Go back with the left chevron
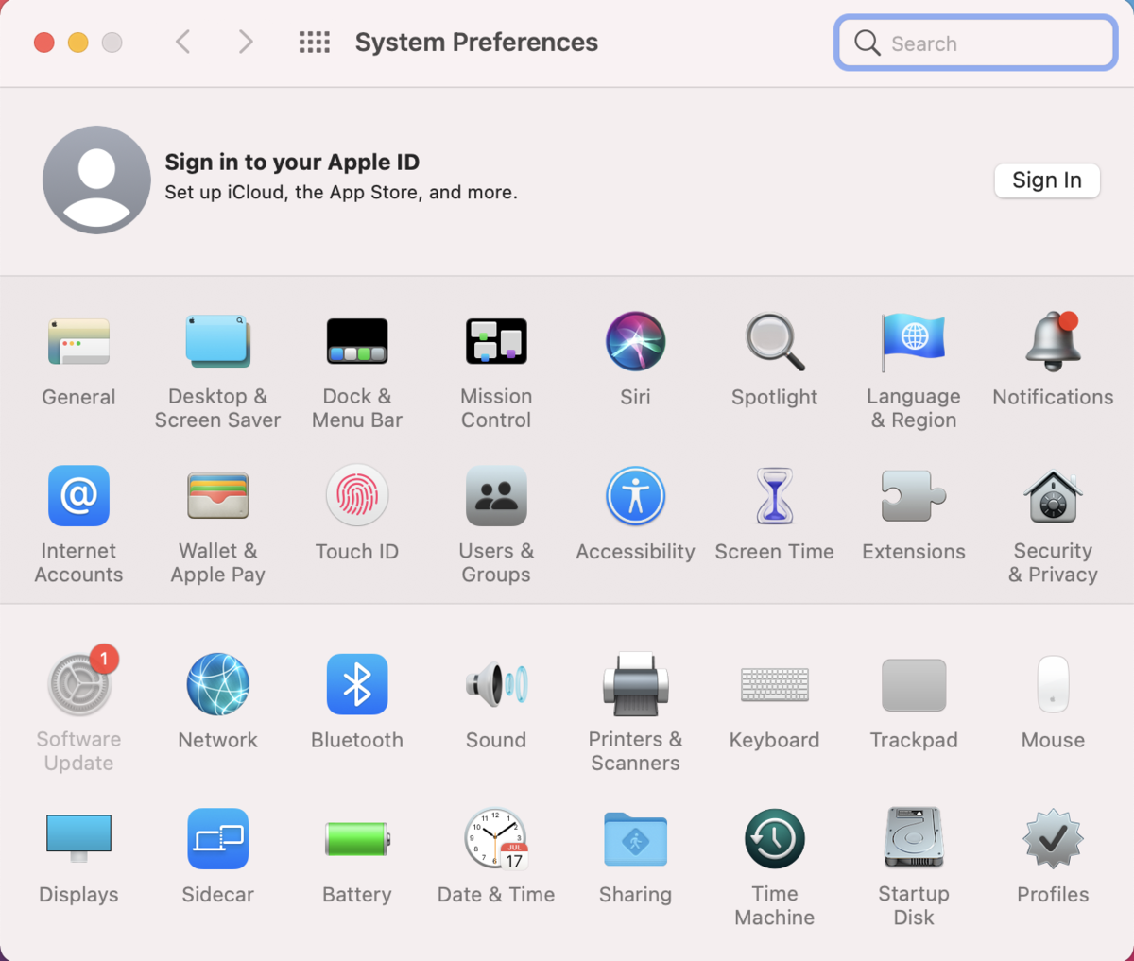The height and width of the screenshot is (961, 1134). tap(183, 43)
